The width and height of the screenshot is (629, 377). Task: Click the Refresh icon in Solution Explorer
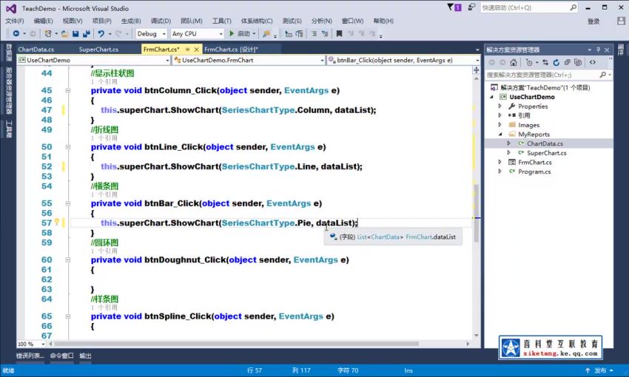coord(556,63)
